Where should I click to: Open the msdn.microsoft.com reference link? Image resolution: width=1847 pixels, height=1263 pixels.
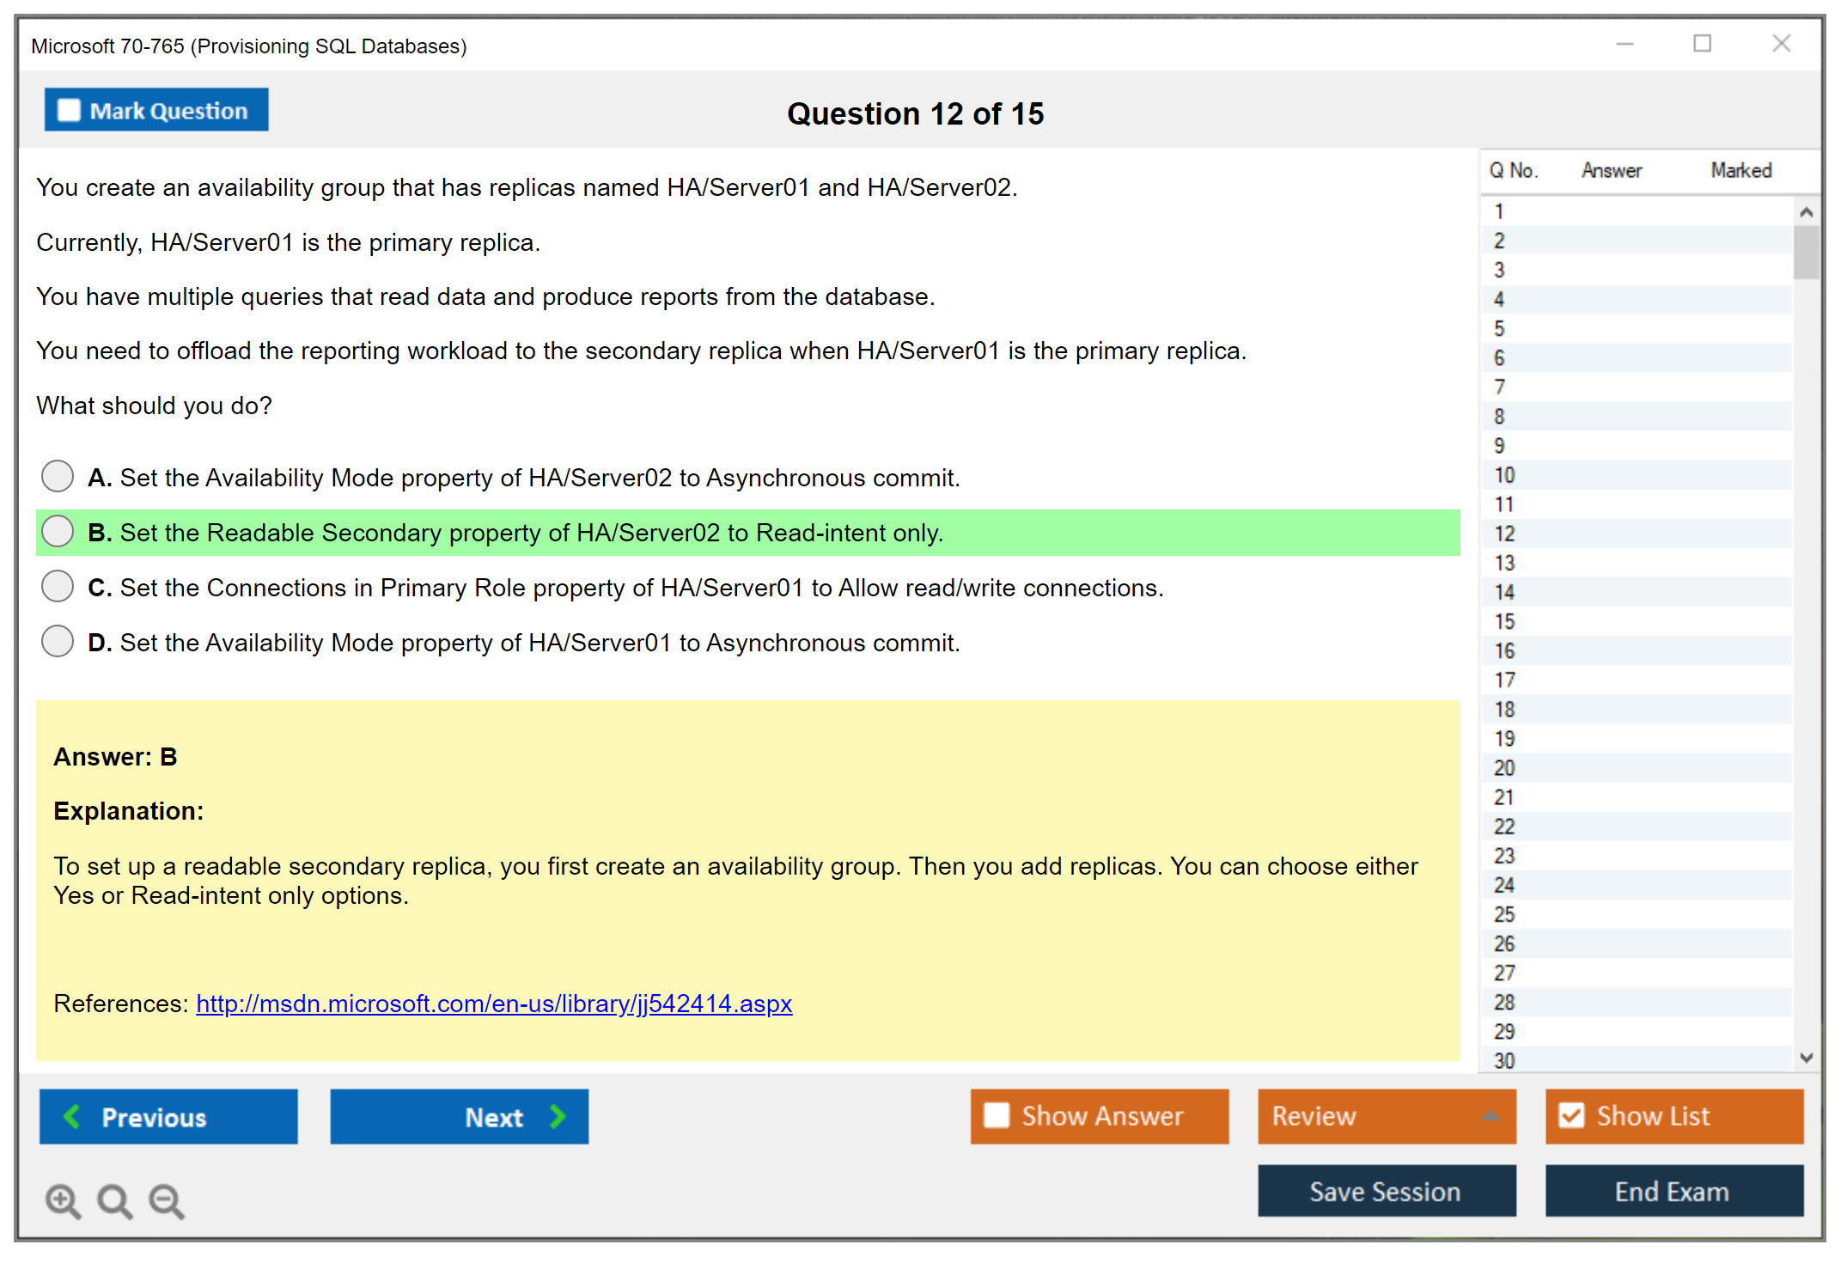[494, 1004]
